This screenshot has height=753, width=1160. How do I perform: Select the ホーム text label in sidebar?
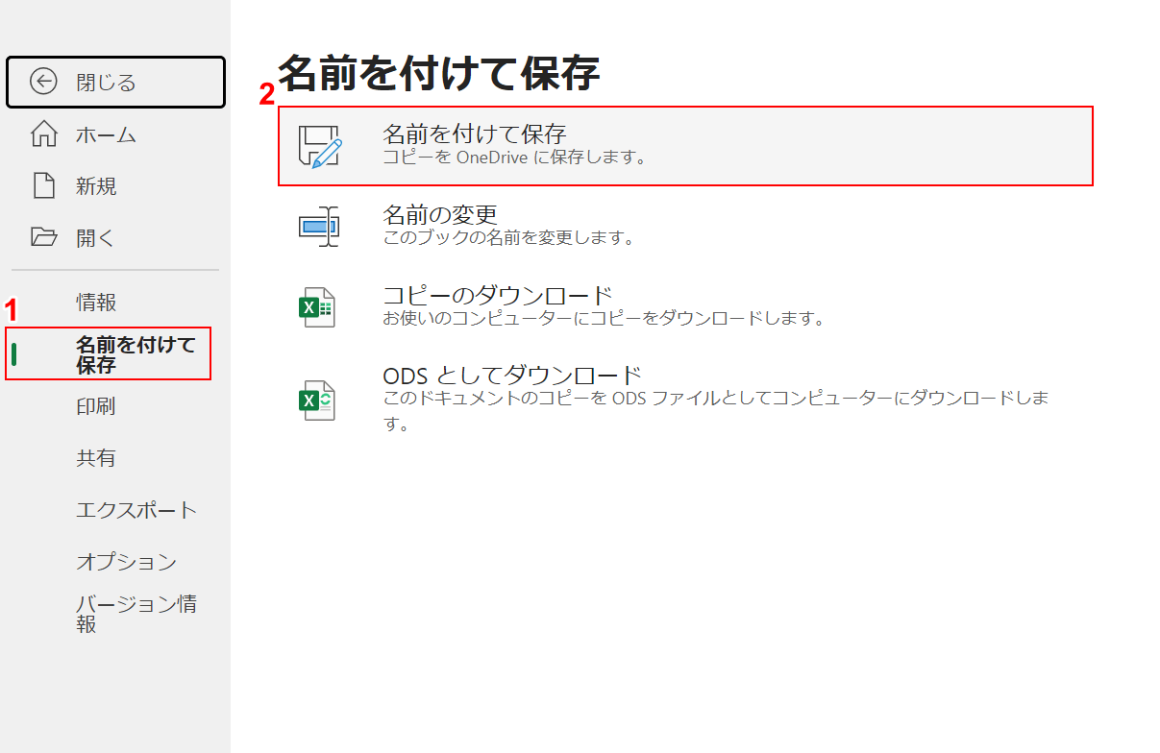tap(107, 134)
